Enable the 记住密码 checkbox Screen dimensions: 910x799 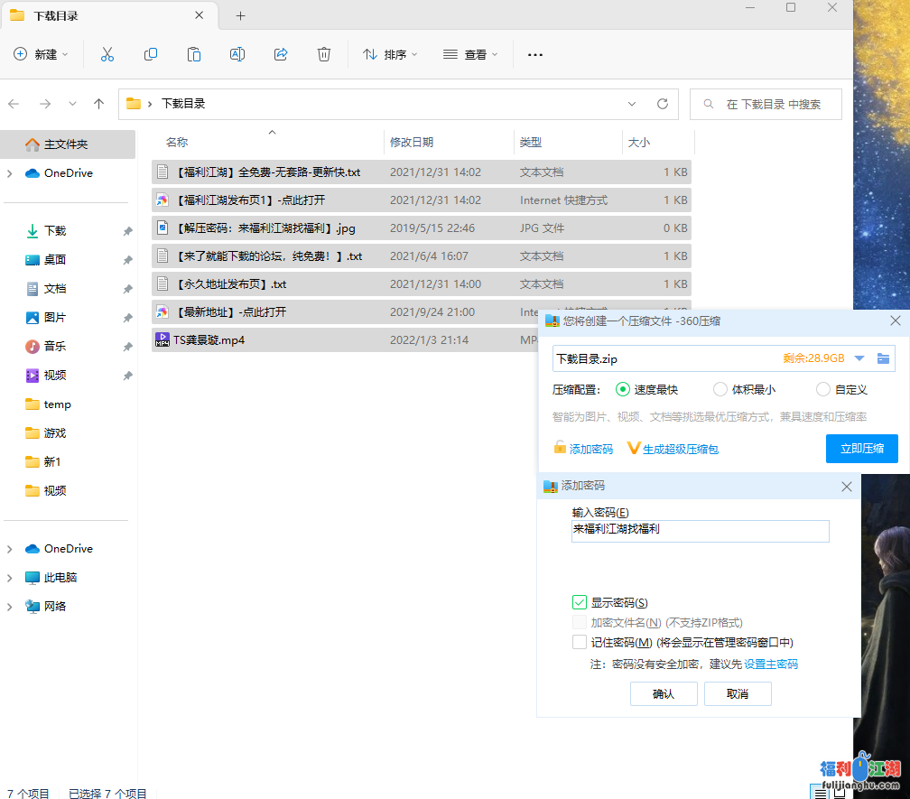[x=580, y=643]
